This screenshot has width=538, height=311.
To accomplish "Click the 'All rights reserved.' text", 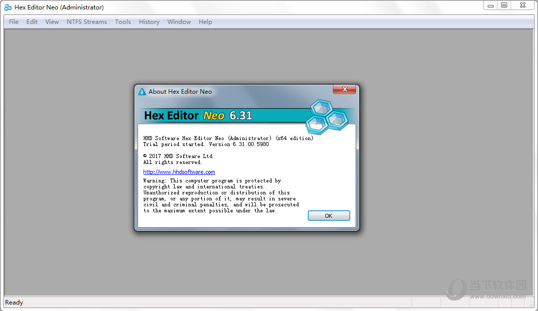I will [x=172, y=162].
